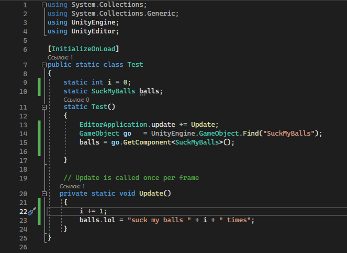Click the 'void' keyword on line 20
This screenshot has height=253, width=347.
(127, 194)
